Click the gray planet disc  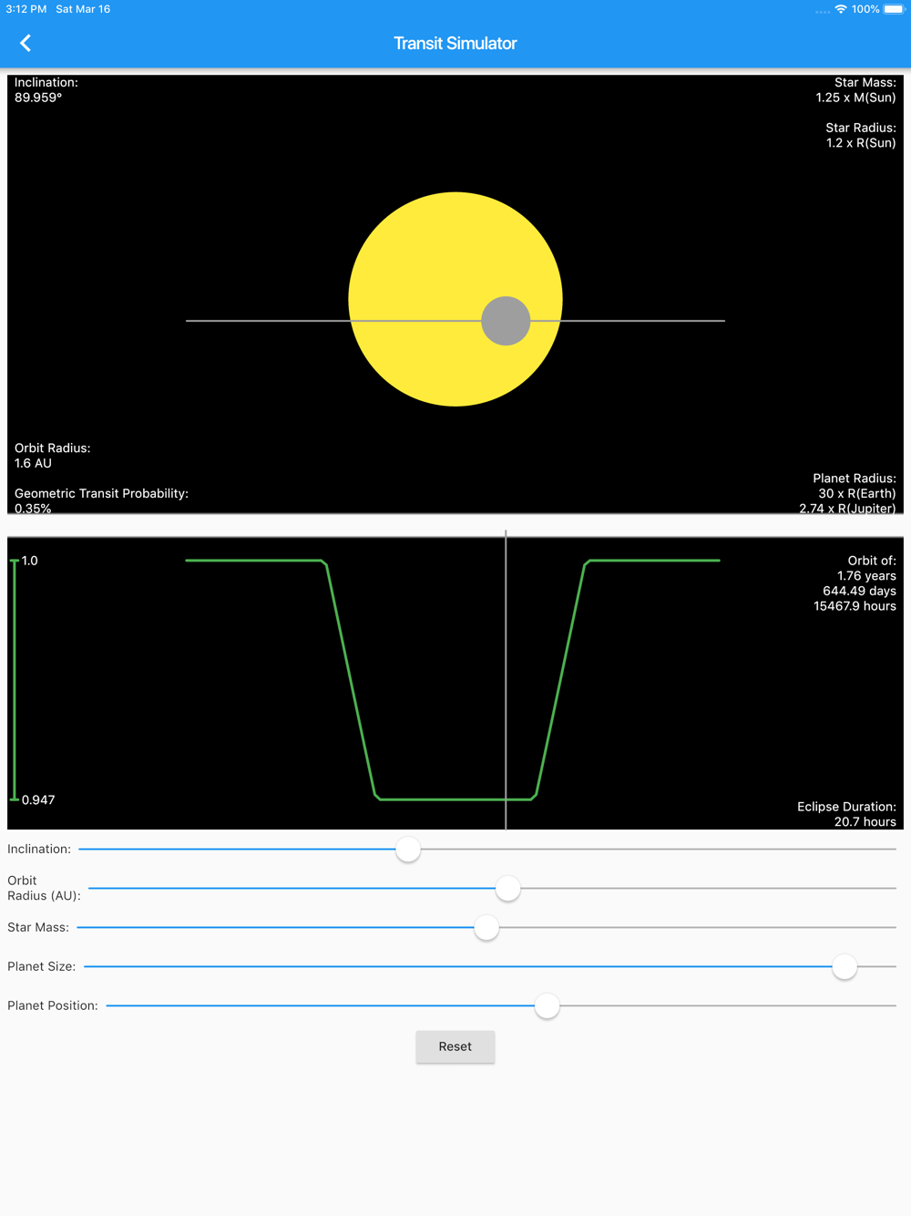point(506,321)
